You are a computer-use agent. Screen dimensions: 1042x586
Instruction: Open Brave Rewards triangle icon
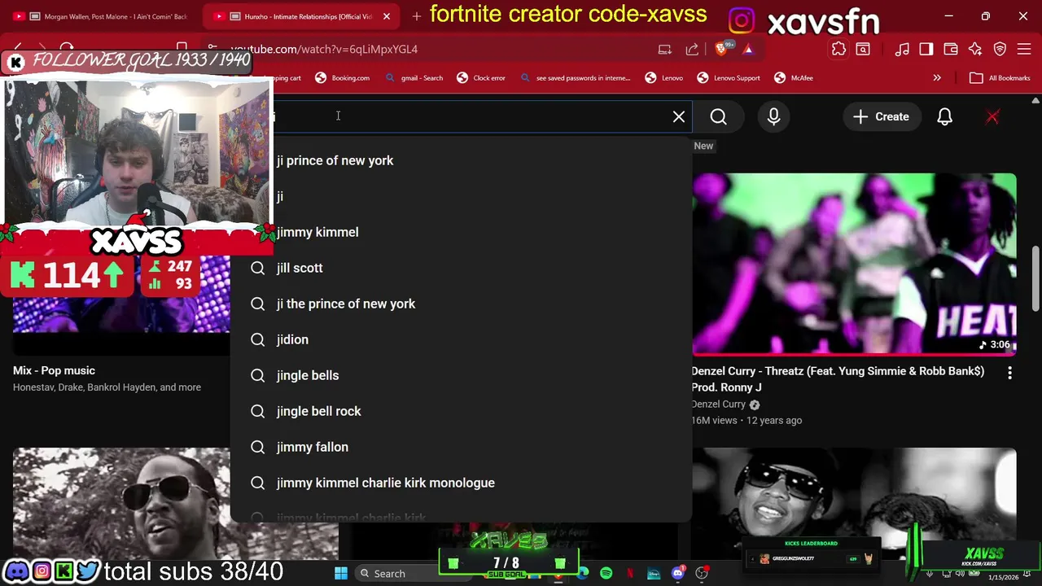coord(748,49)
